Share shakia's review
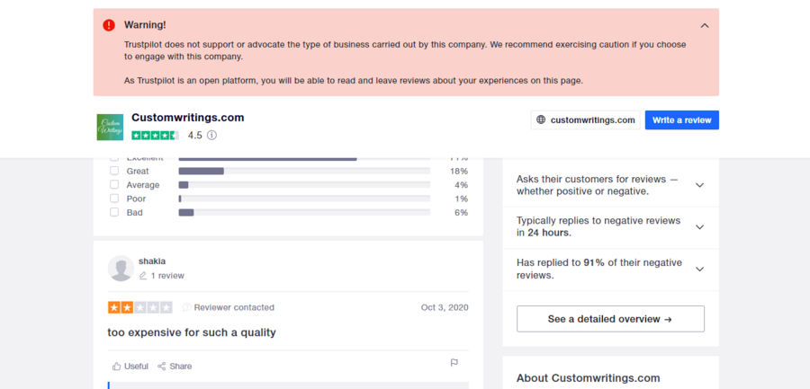This screenshot has height=389, width=810. point(175,367)
